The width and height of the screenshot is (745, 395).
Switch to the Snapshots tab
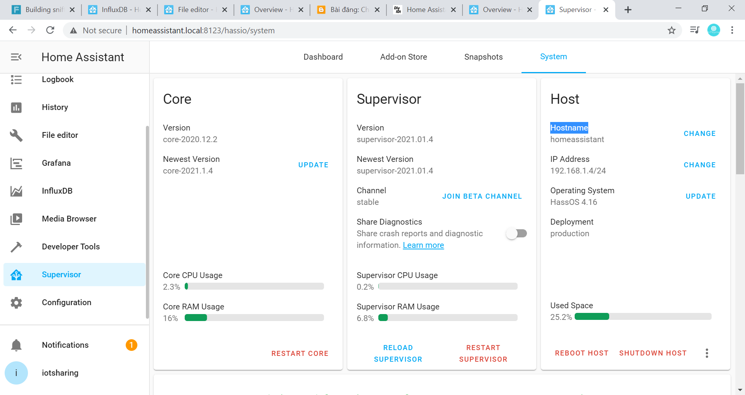click(x=483, y=57)
